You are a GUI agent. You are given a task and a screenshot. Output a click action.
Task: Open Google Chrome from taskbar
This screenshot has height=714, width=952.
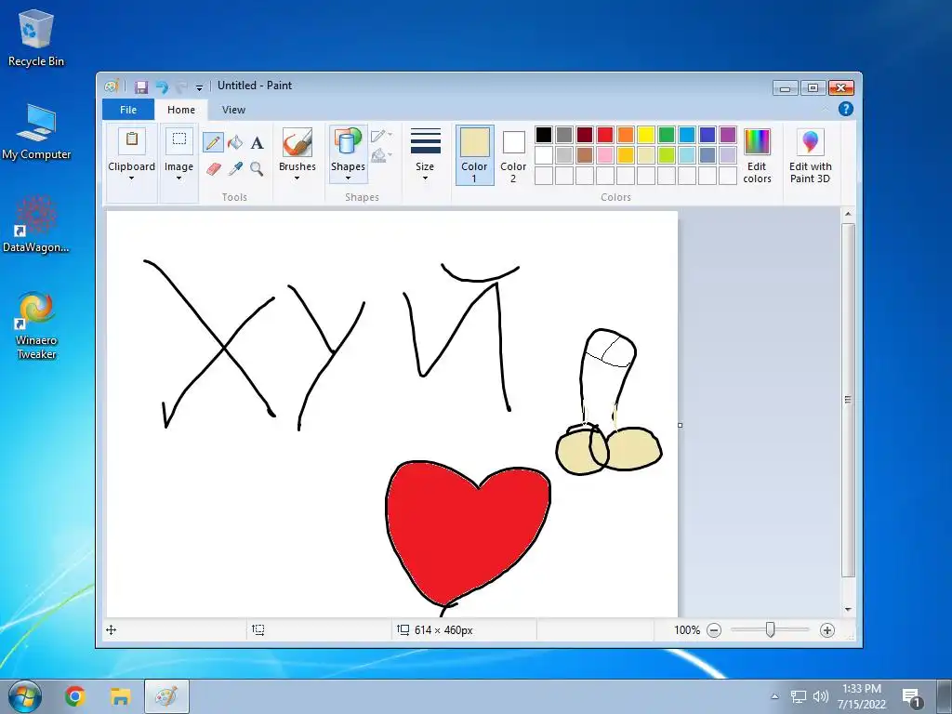coord(74,695)
